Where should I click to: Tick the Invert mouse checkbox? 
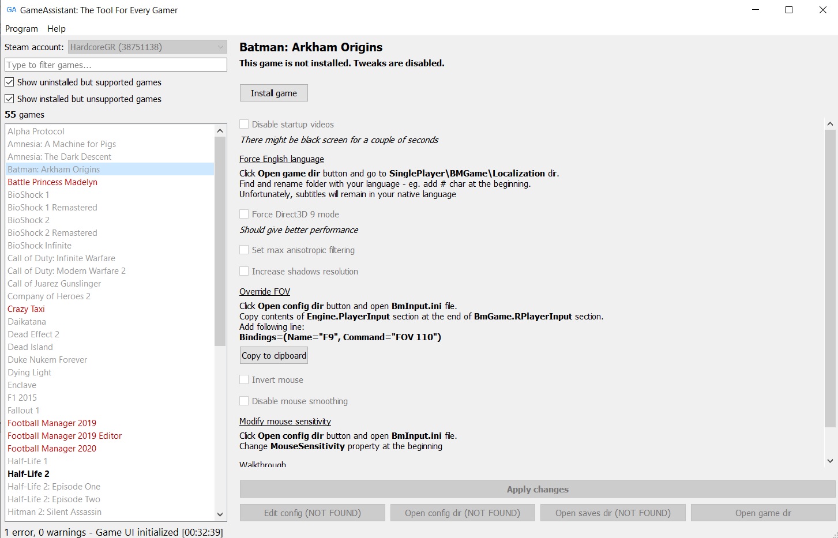tap(244, 379)
